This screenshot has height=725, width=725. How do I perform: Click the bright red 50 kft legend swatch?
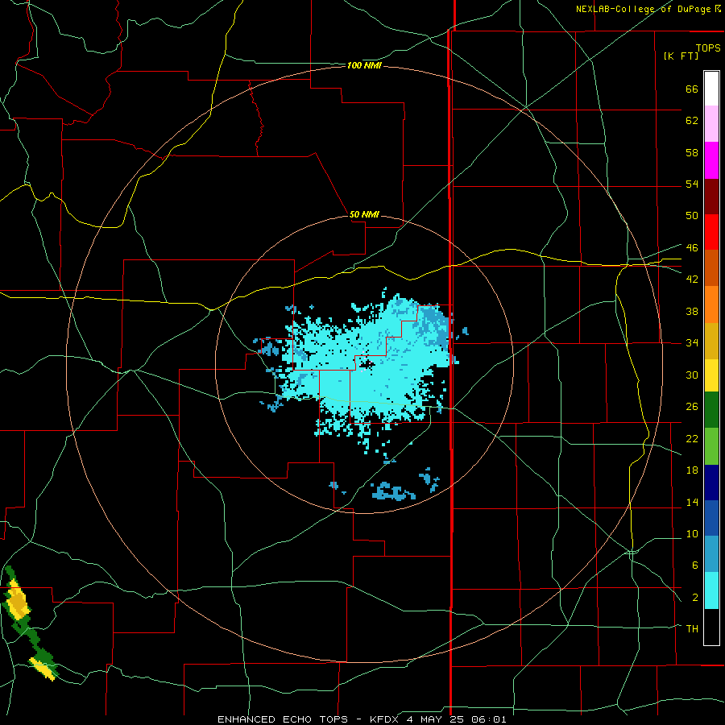[711, 232]
